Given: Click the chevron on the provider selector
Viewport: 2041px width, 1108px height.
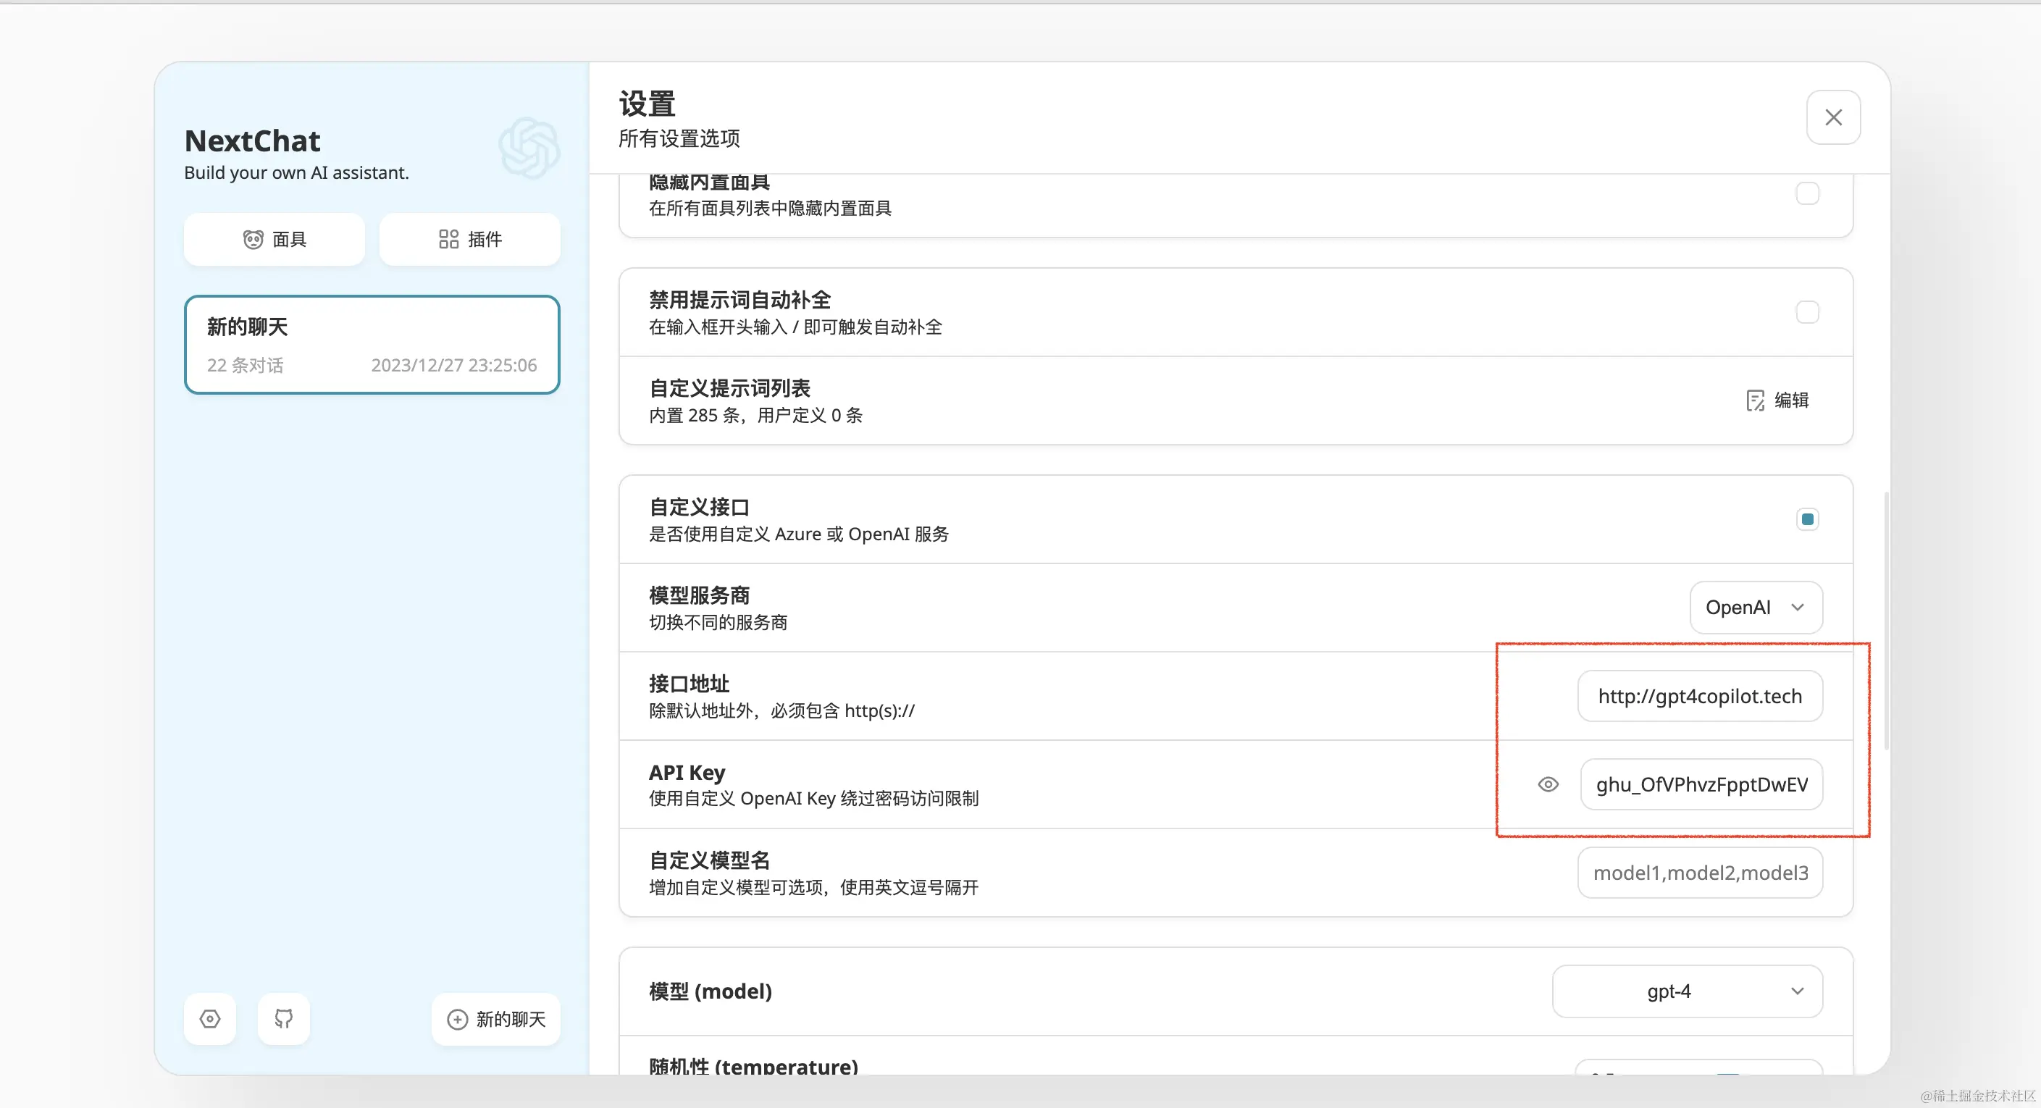Looking at the screenshot, I should (1797, 608).
